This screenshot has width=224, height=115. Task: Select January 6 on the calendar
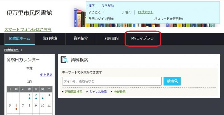[x=17, y=106]
